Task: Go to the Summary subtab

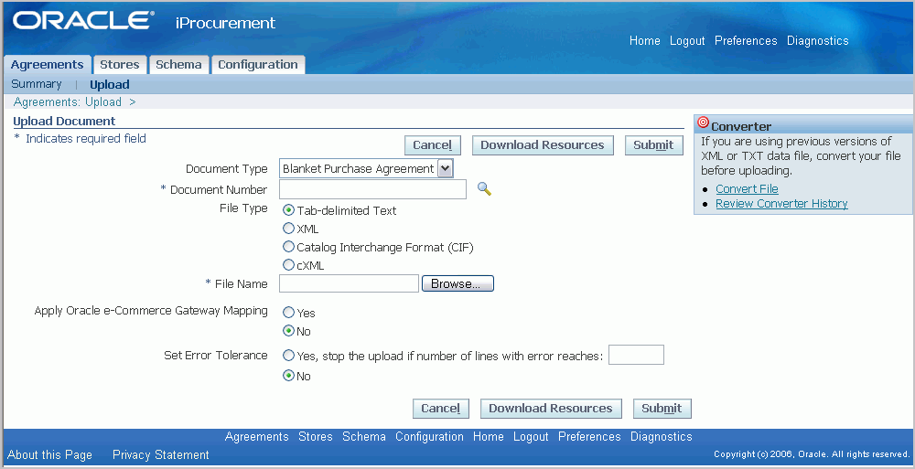Action: tap(37, 84)
